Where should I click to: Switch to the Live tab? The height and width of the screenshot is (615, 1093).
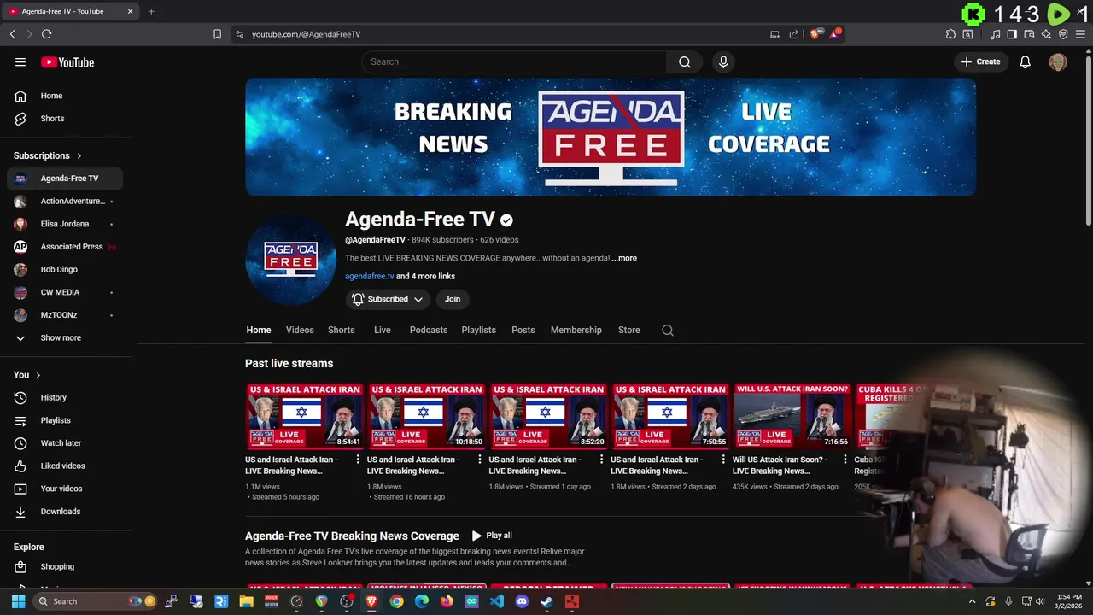[x=383, y=330]
